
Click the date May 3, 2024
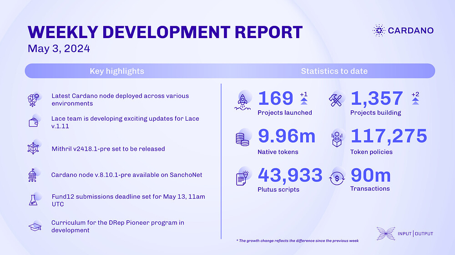tap(59, 49)
